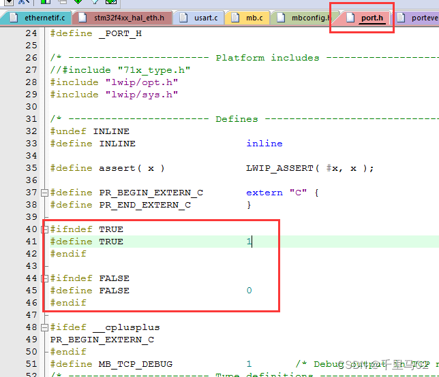Viewport: 439px width, 377px height.
Task: Click the Platform includes comment line
Action: pos(244,58)
